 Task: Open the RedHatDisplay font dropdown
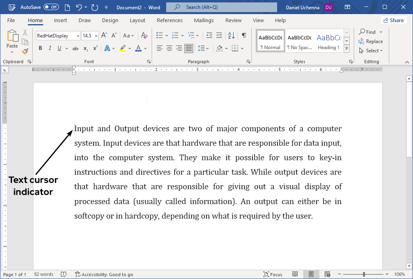point(79,35)
